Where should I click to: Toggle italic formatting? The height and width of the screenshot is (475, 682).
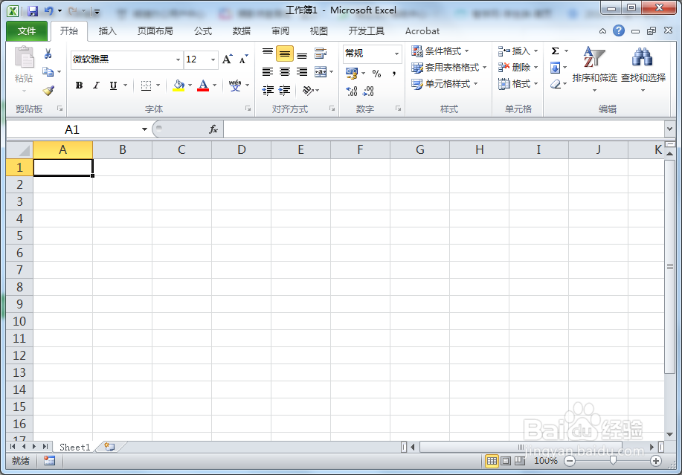coord(96,85)
